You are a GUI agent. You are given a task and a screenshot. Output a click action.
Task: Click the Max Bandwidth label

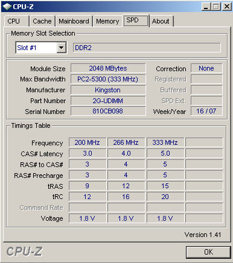[x=43, y=79]
